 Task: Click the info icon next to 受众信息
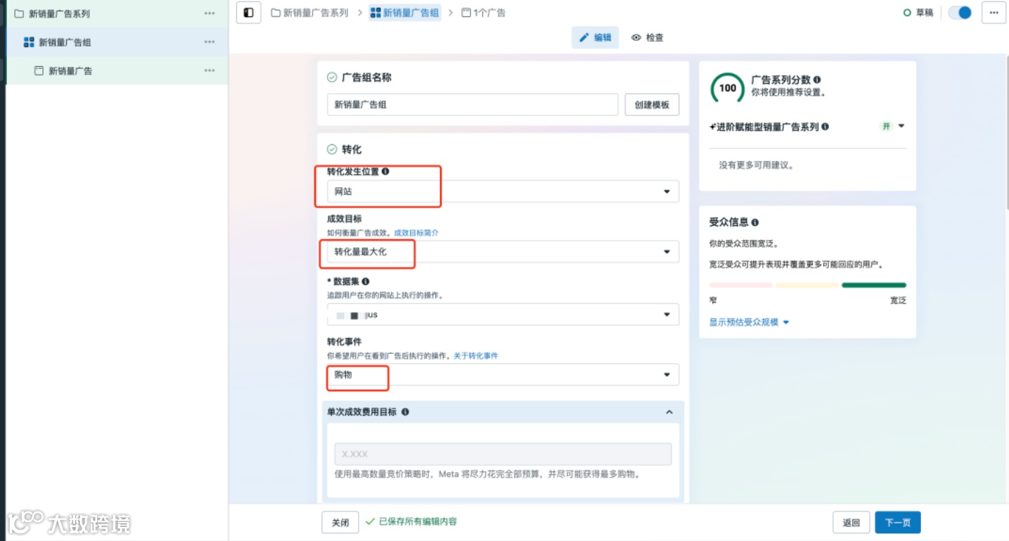coord(755,222)
